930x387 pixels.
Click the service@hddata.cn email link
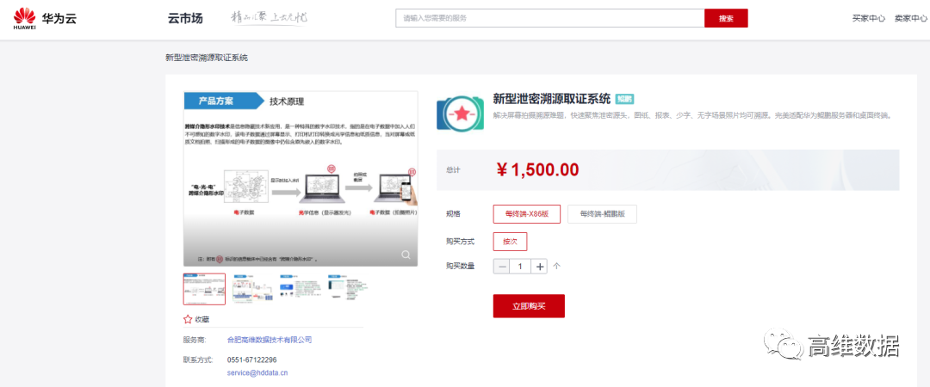[x=257, y=373]
